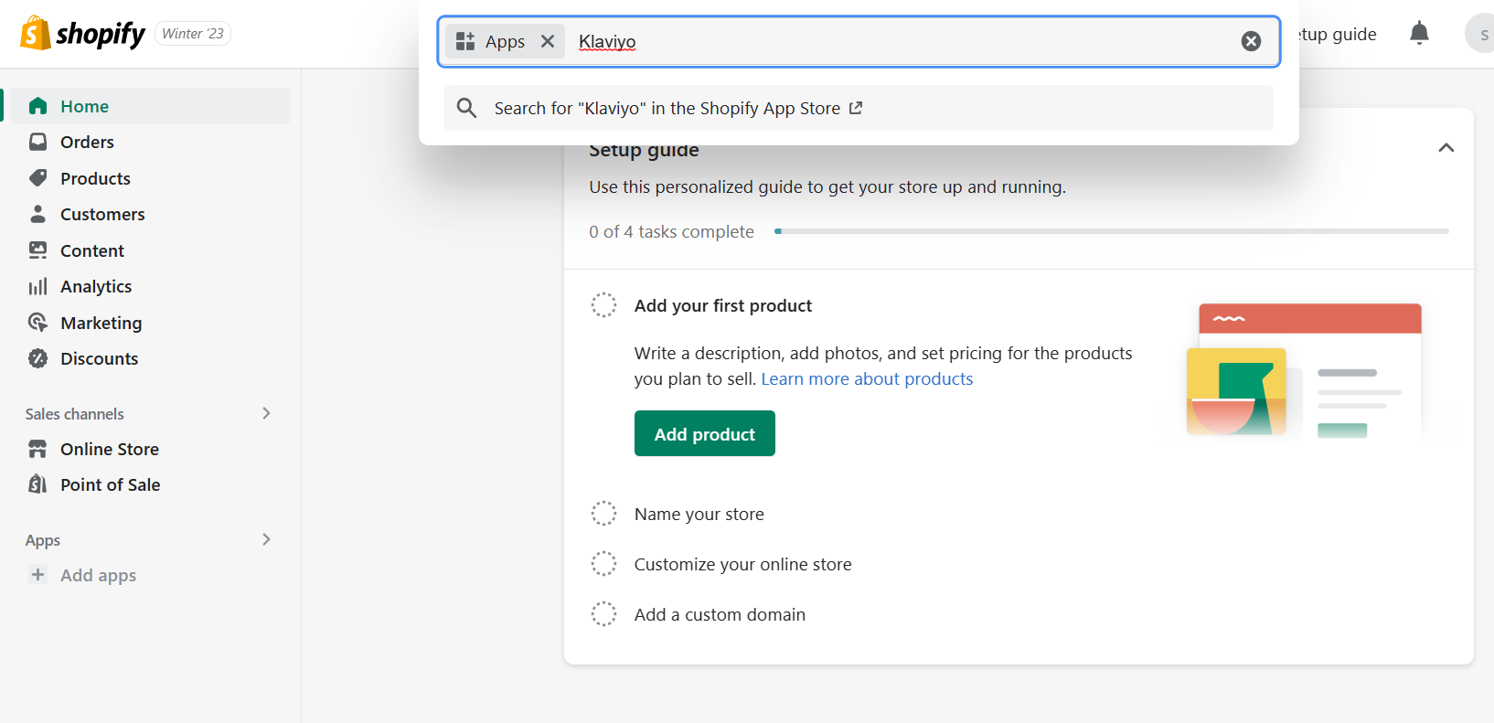The height and width of the screenshot is (723, 1494).
Task: Select the Customize your online store task
Action: click(x=742, y=564)
